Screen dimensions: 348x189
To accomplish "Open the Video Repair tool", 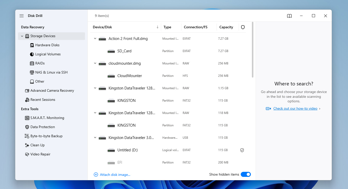I will [40, 154].
